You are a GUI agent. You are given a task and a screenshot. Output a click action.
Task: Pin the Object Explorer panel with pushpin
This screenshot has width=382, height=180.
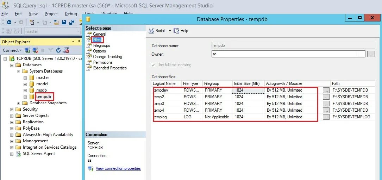[x=79, y=42]
